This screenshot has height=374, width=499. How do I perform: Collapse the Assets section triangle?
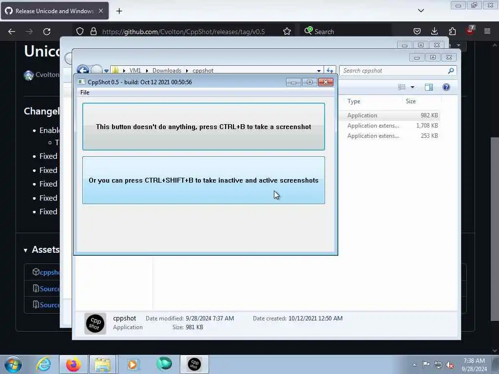coord(25,250)
